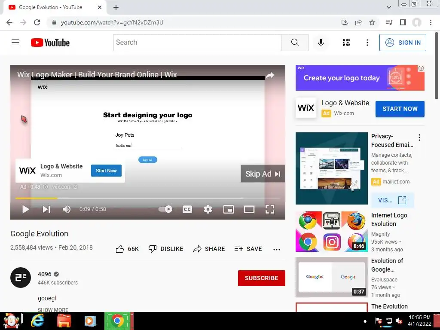
Task: Click the YouTube logo
Action: pyautogui.click(x=50, y=43)
